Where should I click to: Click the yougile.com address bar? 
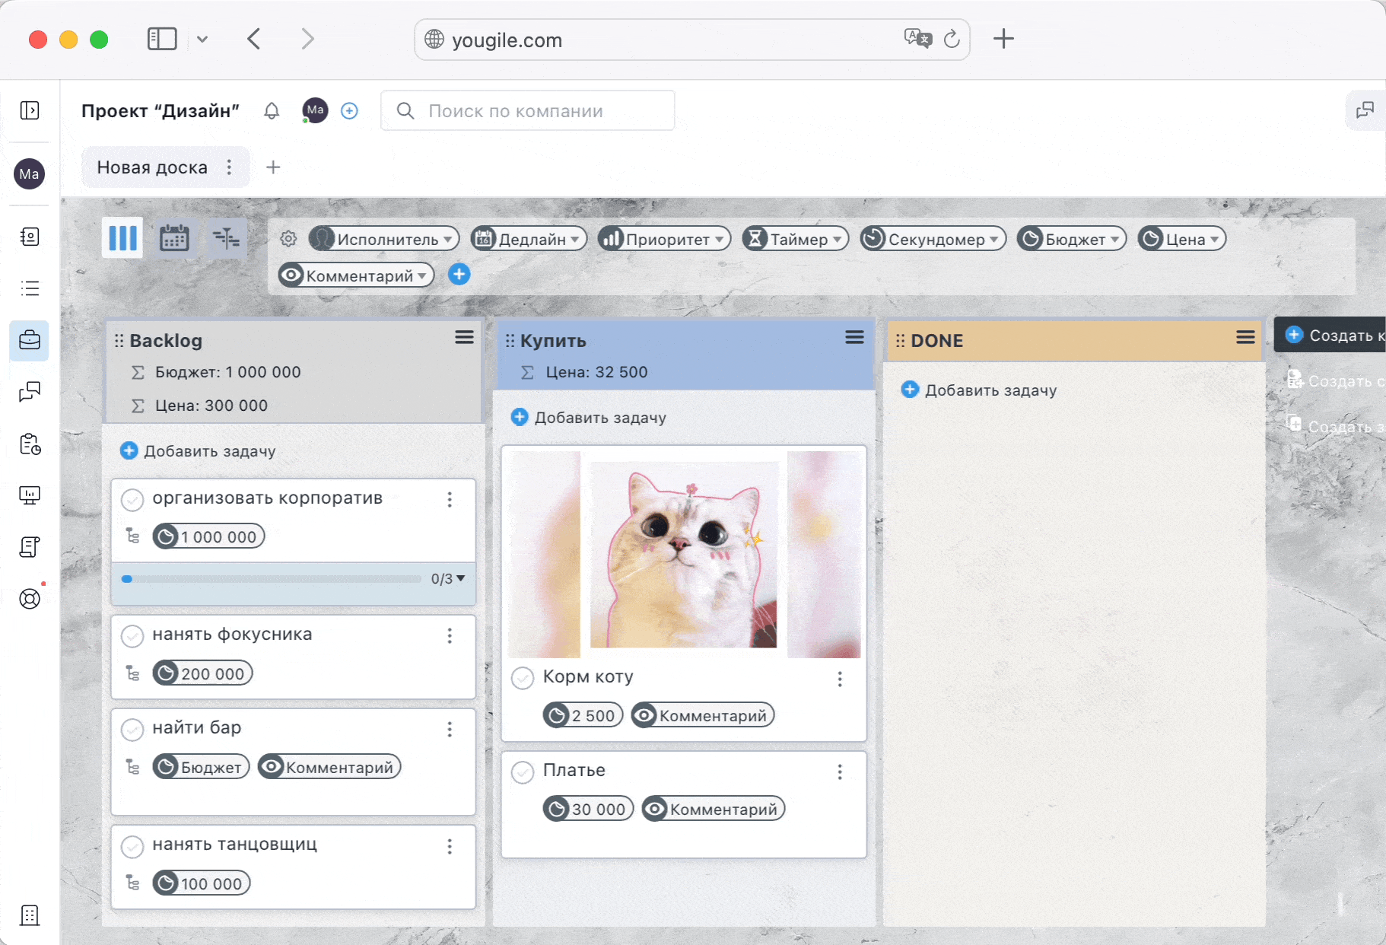tap(692, 39)
